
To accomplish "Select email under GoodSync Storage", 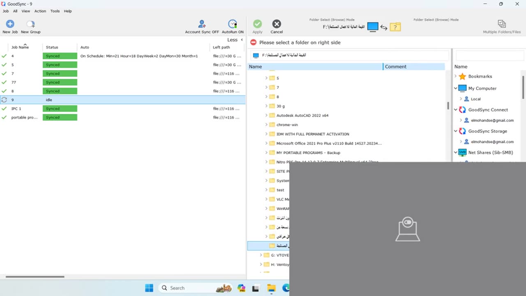I will pos(492,142).
